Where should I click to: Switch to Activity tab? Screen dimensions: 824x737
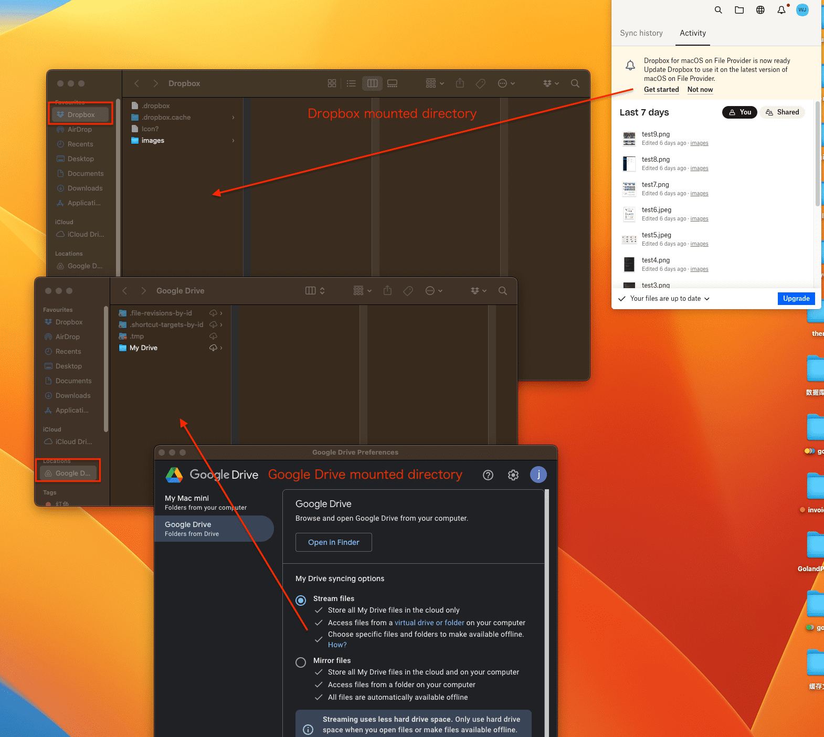pos(693,33)
